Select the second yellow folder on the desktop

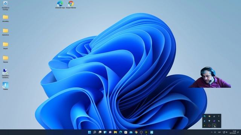click(x=6, y=32)
